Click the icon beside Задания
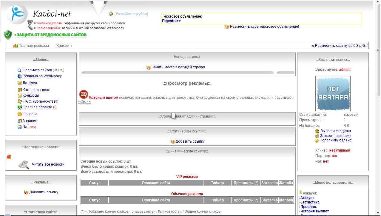381x216 pixels. [x=20, y=121]
